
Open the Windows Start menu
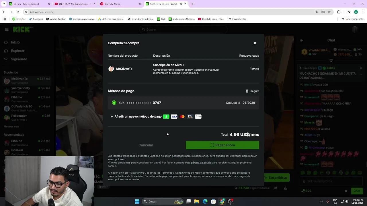coord(137,201)
